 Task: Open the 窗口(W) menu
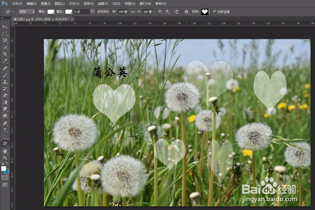145,3
